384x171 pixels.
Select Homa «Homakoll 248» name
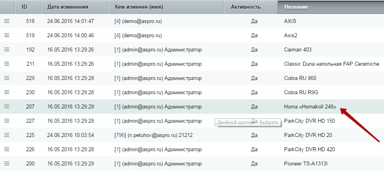[x=310, y=106]
